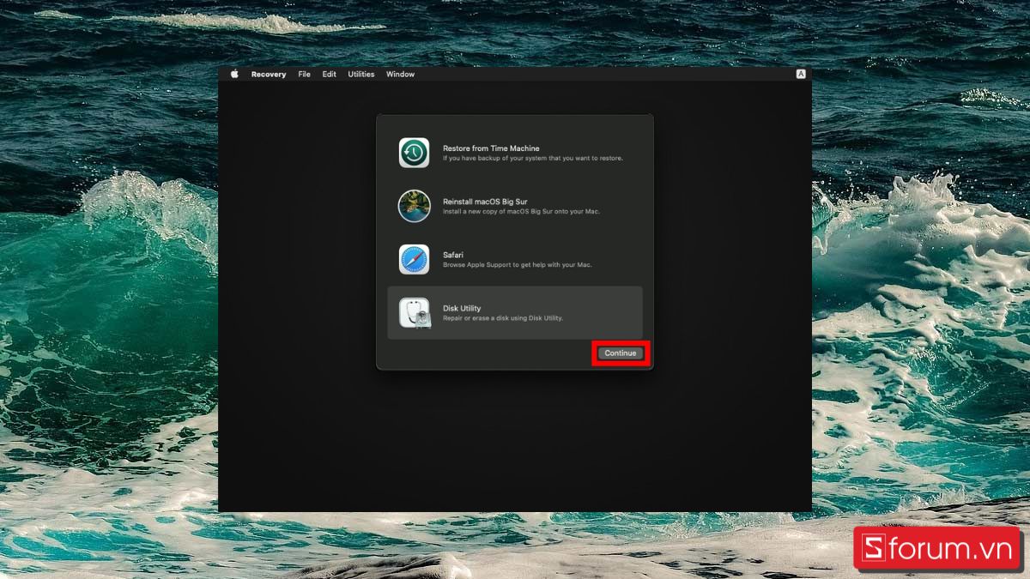Click 'Browse Apple Support' description text

(x=517, y=265)
